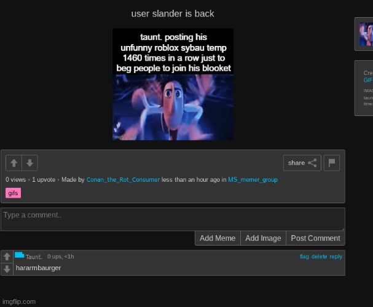
Task: Open Conan_the_Rot_Consumer's profile
Action: tap(123, 180)
